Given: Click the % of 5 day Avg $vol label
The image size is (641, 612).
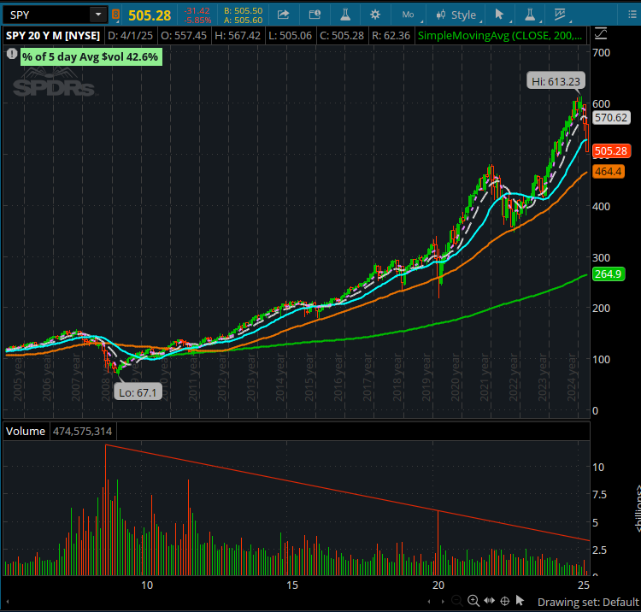Looking at the screenshot, I should tap(91, 56).
